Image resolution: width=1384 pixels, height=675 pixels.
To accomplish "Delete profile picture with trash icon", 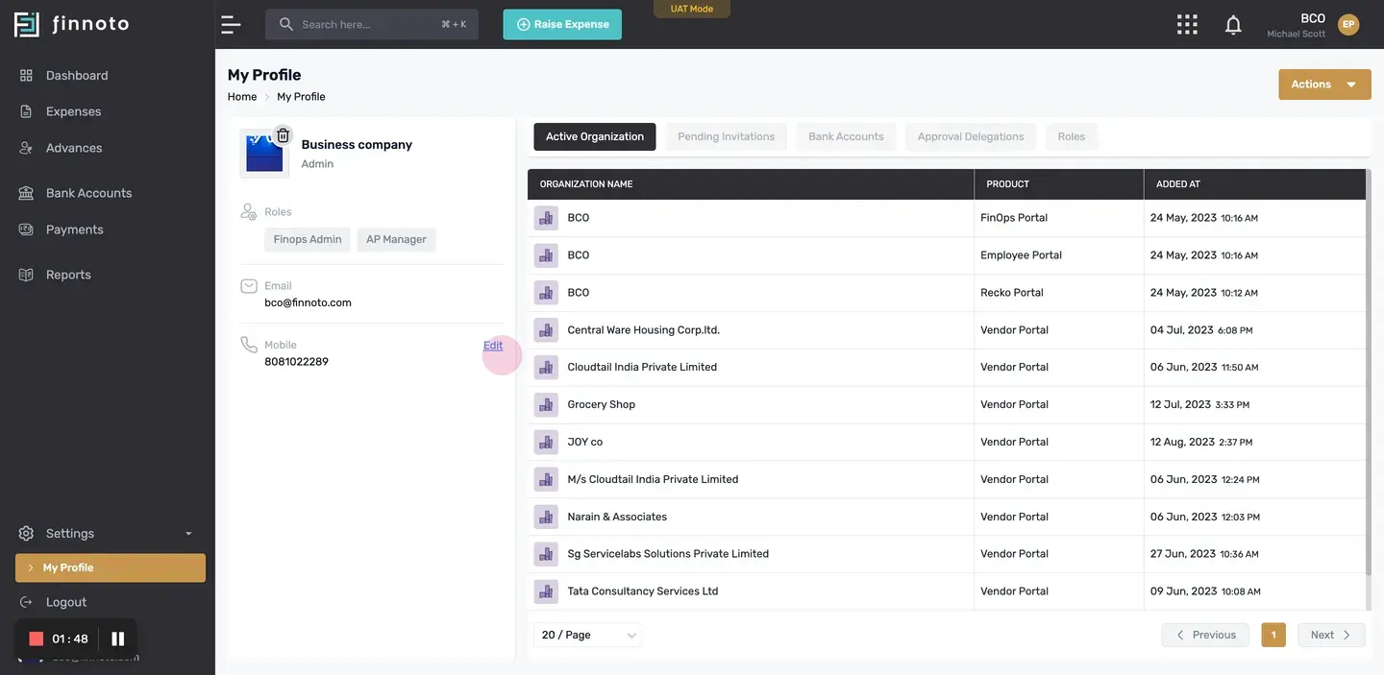I will (x=283, y=135).
